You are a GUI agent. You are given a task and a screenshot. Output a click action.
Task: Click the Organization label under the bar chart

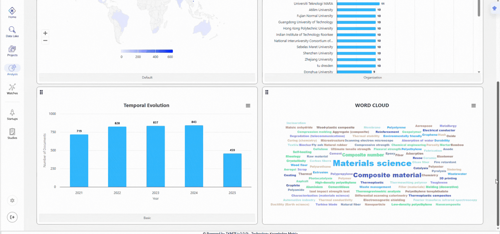pos(372,77)
